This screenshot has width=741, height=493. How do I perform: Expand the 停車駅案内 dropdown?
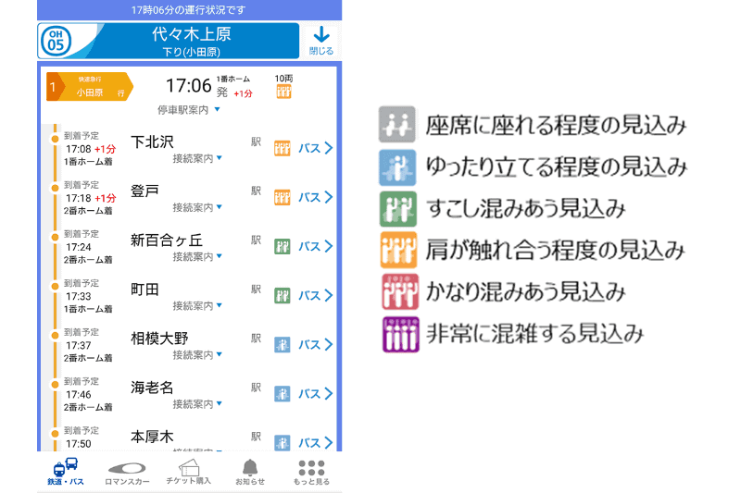pyautogui.click(x=189, y=110)
